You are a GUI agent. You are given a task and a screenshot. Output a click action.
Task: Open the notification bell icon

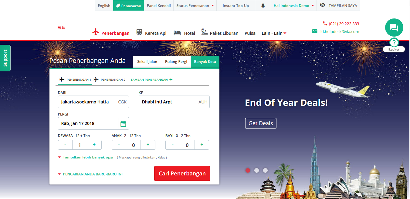(x=263, y=6)
